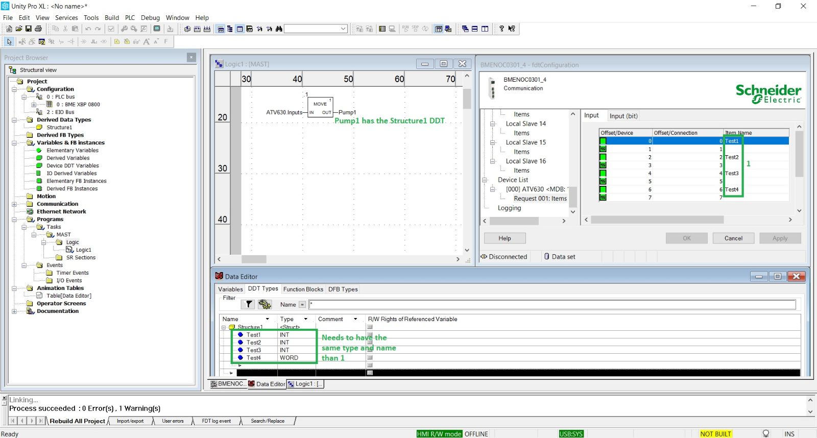Tile windows horizontally via toolbar icon

(x=475, y=29)
